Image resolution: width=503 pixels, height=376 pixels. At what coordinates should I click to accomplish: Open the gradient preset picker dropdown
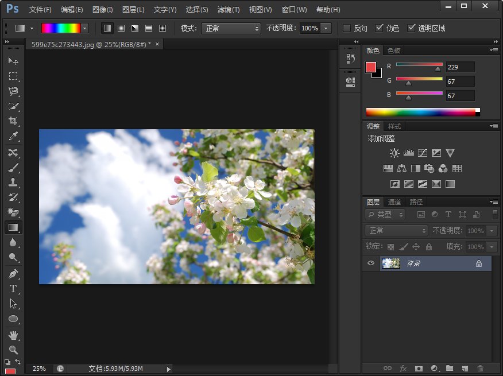click(84, 28)
